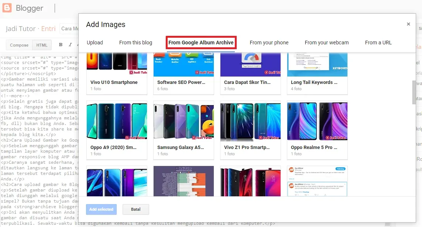This screenshot has height=227, width=422.
Task: Click the Add Images dialog heading
Action: 106,24
